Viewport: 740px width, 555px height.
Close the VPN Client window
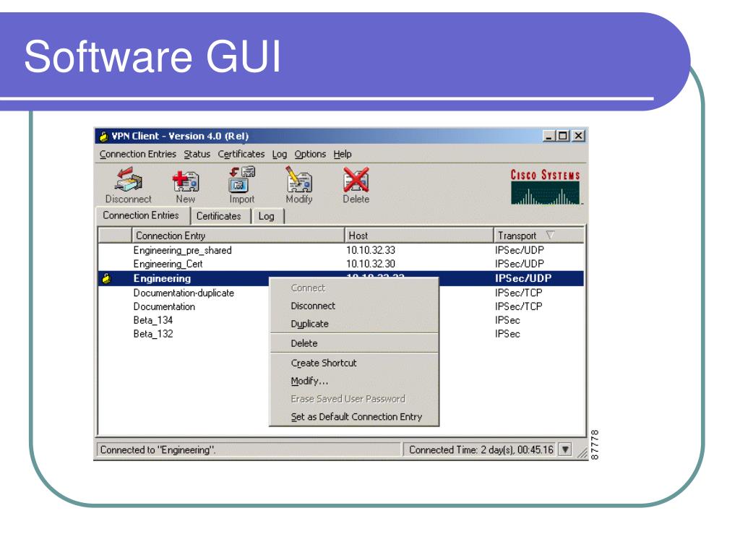[579, 136]
